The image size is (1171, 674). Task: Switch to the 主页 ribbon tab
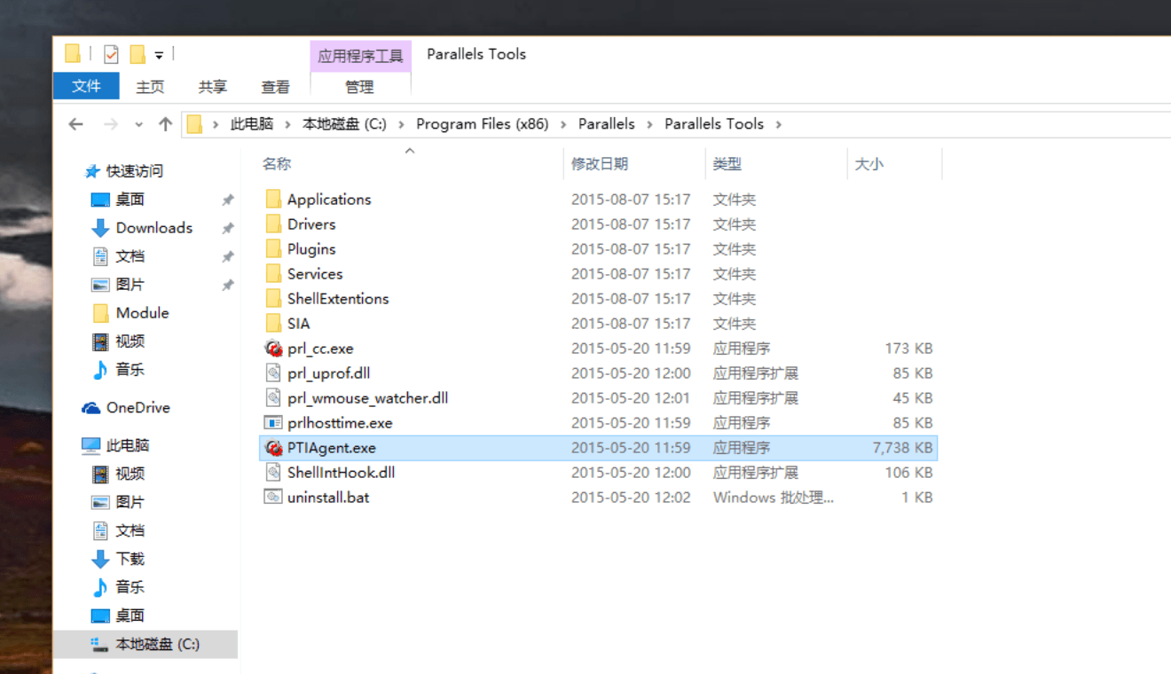pos(150,87)
